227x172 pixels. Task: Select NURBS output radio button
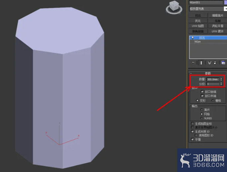(x=201, y=118)
